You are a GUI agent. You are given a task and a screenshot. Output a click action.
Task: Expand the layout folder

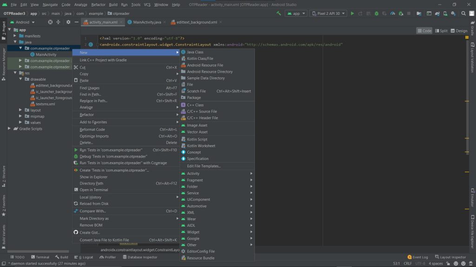pos(20,110)
